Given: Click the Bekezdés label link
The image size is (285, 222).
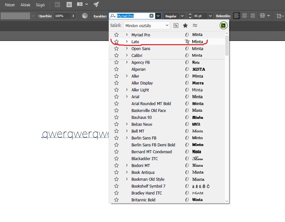Looking at the screenshot, I should pos(223,16).
